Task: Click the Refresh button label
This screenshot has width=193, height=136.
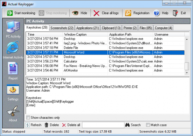Action: 36,125
